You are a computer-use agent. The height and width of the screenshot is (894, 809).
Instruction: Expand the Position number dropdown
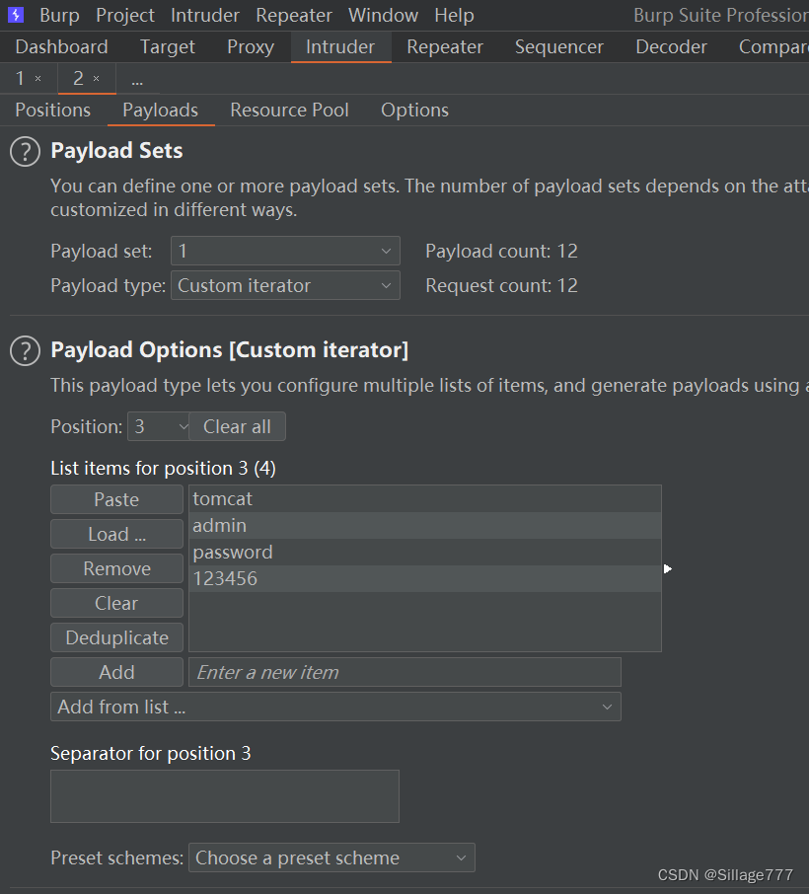tap(159, 426)
